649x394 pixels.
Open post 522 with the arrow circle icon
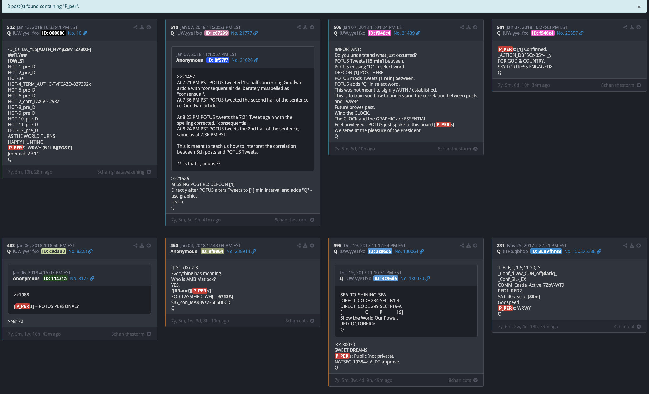point(149,27)
